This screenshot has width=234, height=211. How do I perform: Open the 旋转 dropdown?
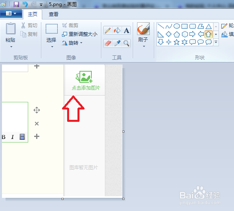pyautogui.click(x=72, y=43)
